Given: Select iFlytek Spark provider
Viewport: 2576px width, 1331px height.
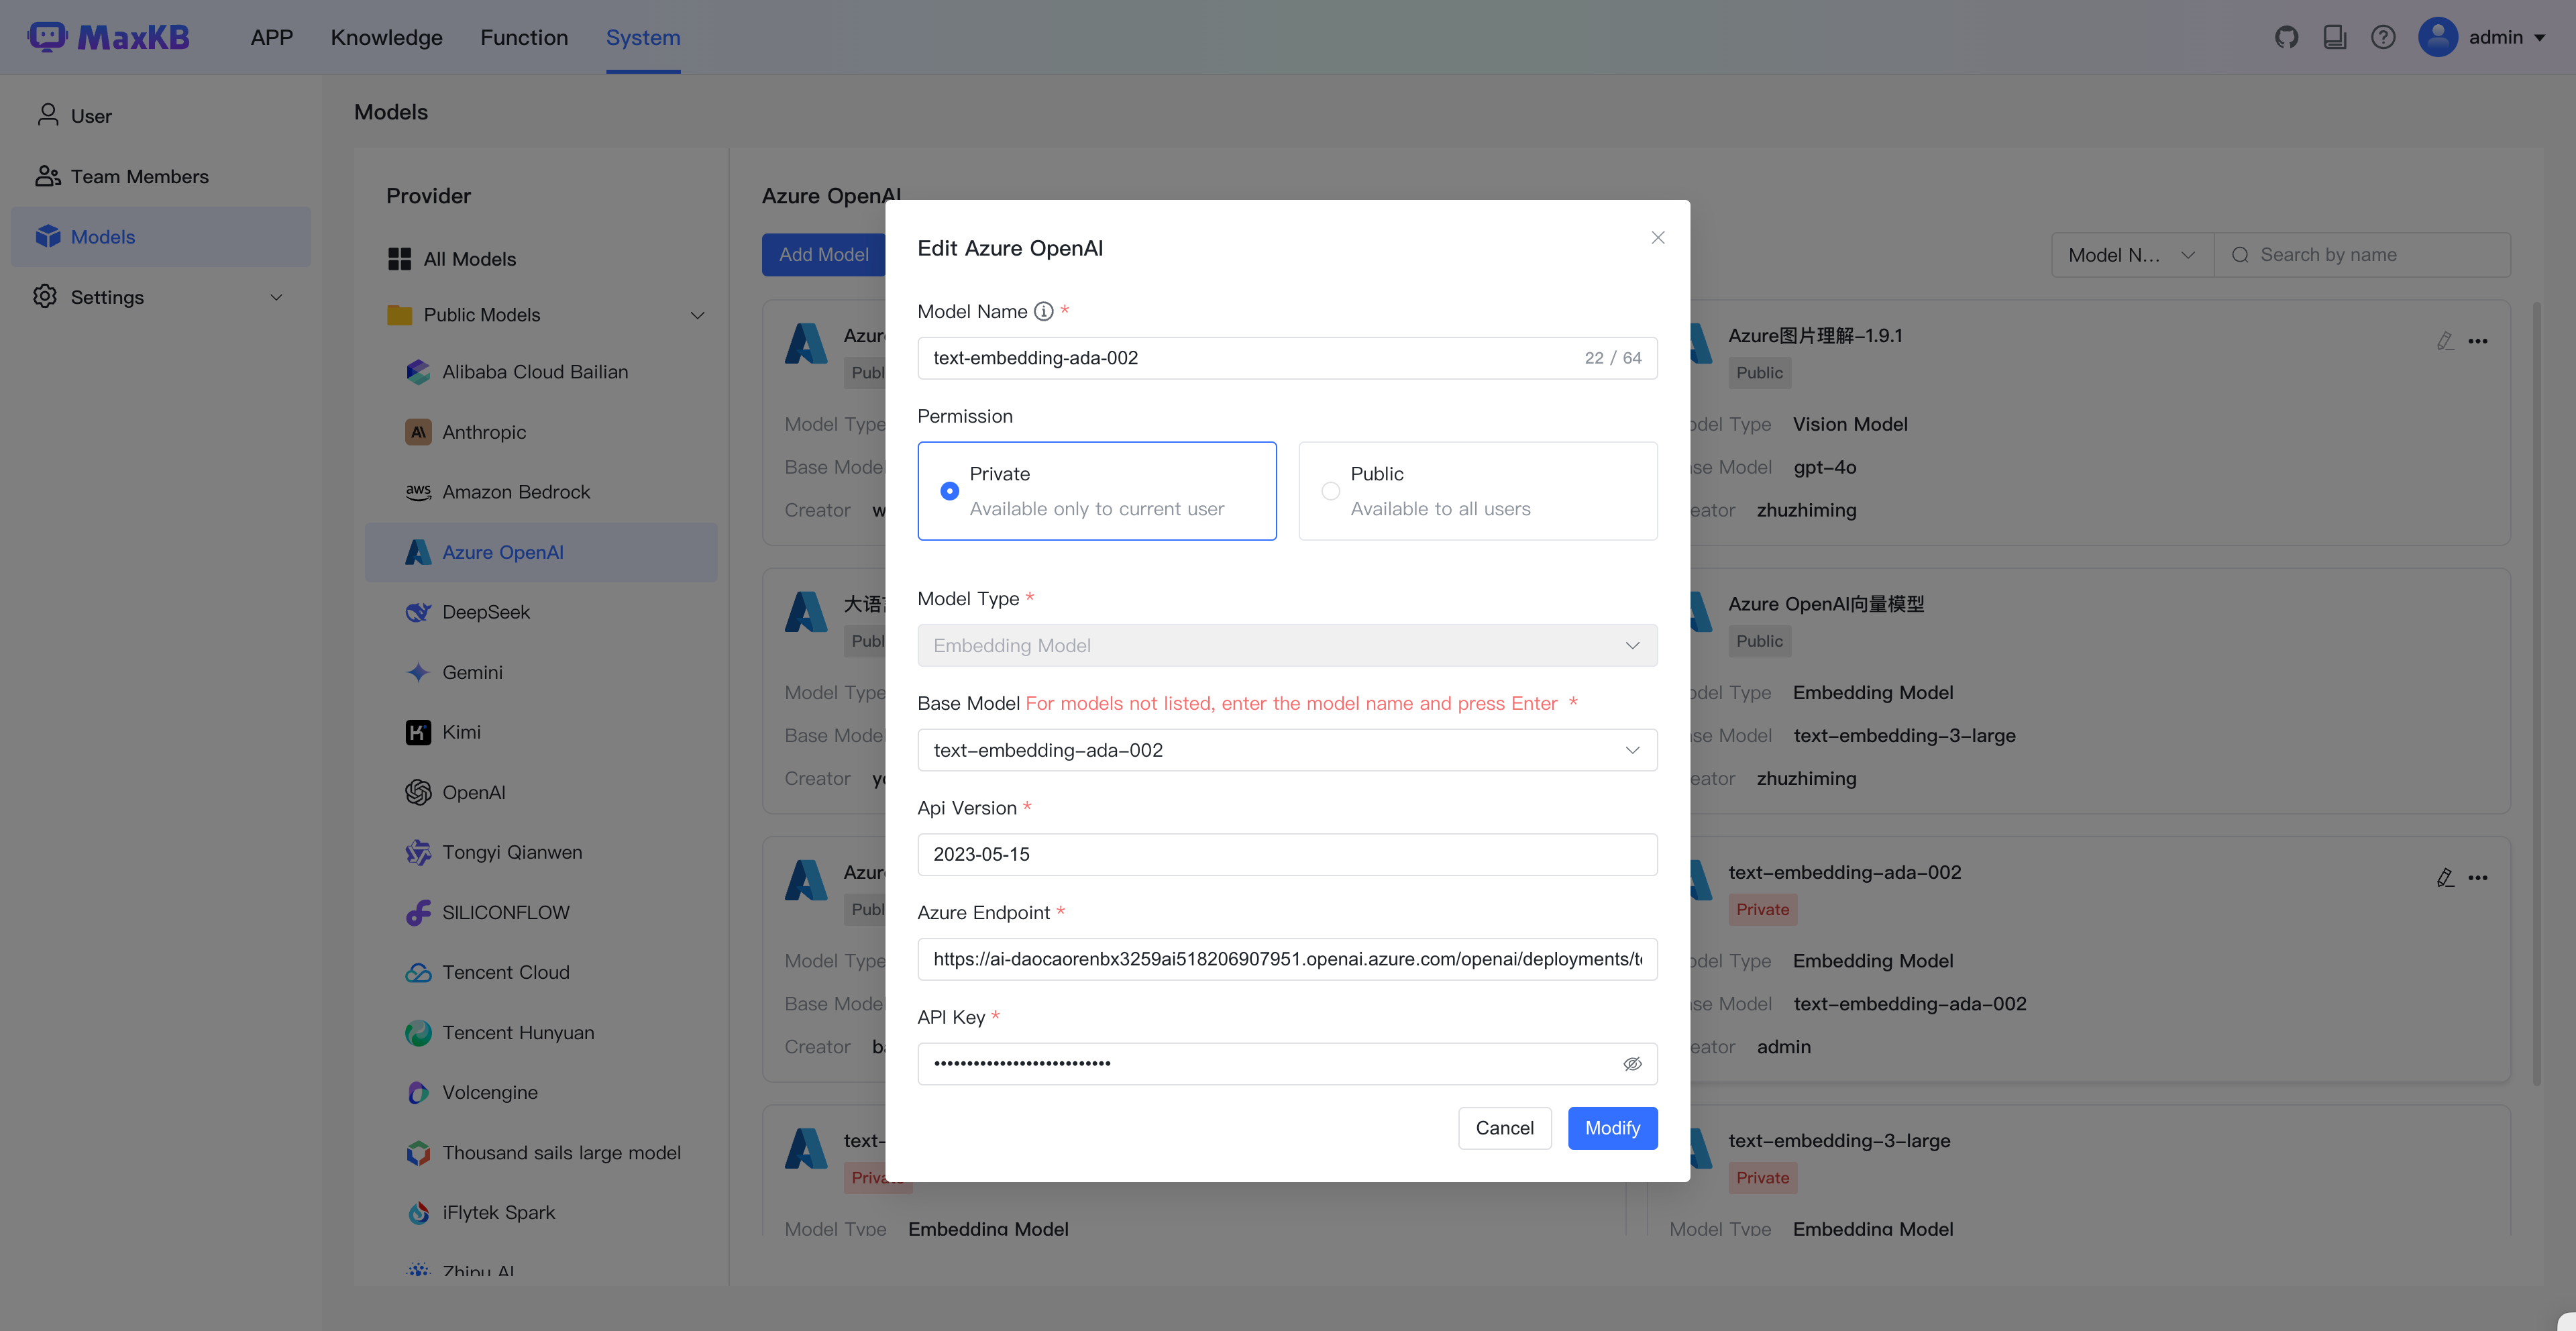Looking at the screenshot, I should click(x=541, y=1212).
